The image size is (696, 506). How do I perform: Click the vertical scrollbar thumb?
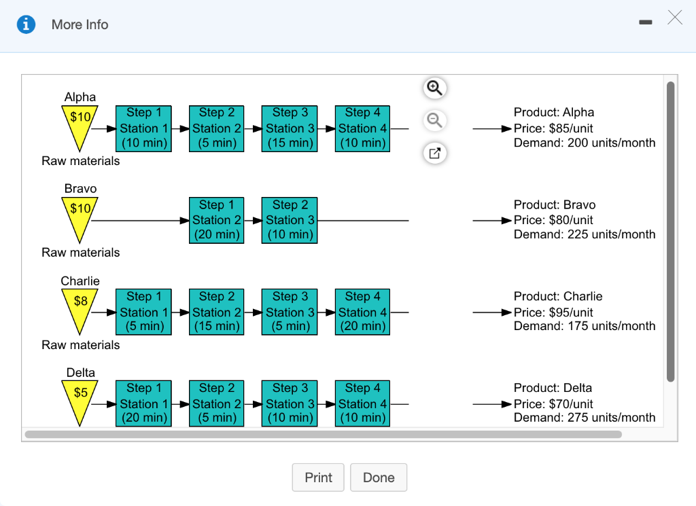click(670, 231)
